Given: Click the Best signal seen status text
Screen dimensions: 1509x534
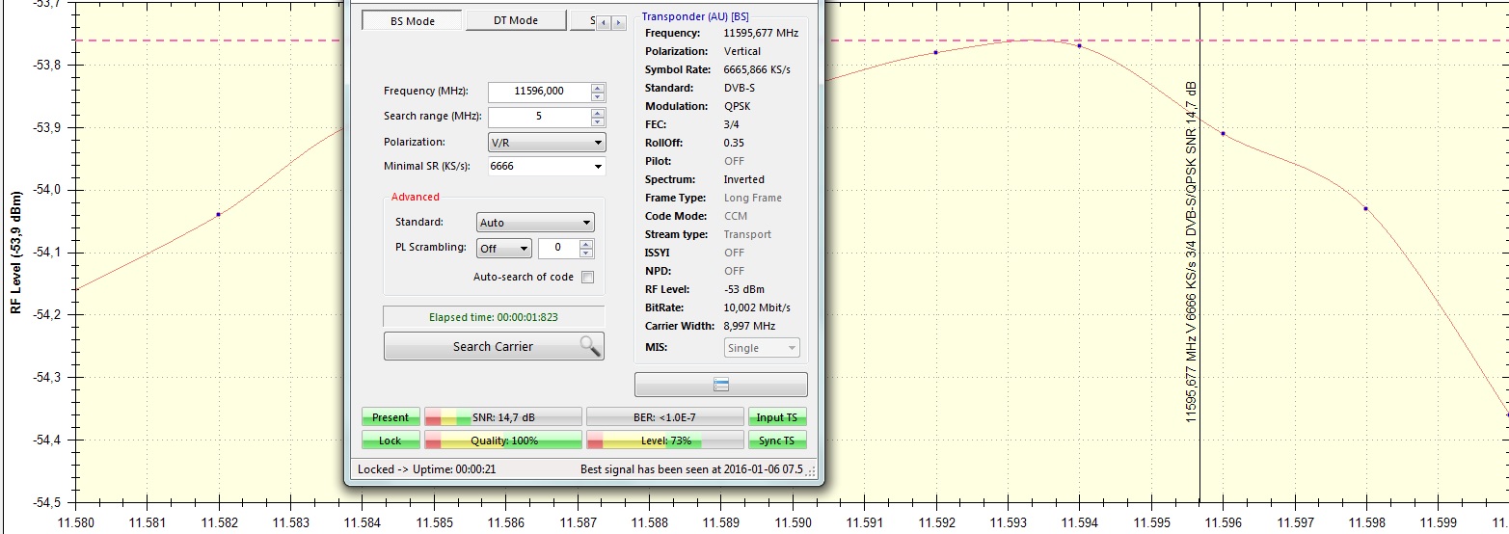Looking at the screenshot, I should point(691,469).
